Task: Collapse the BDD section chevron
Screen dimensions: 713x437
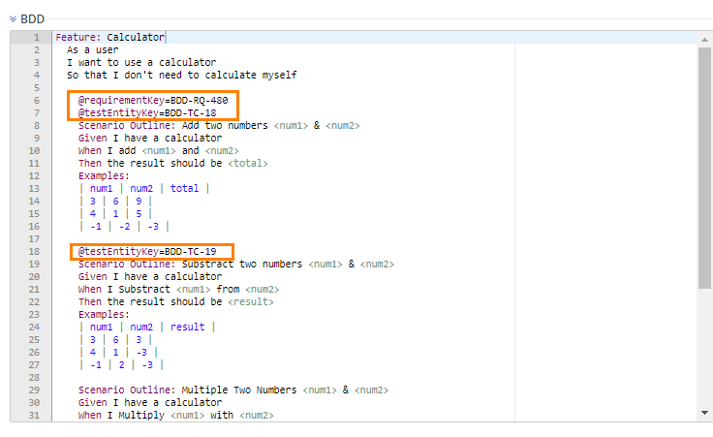Action: 13,18
